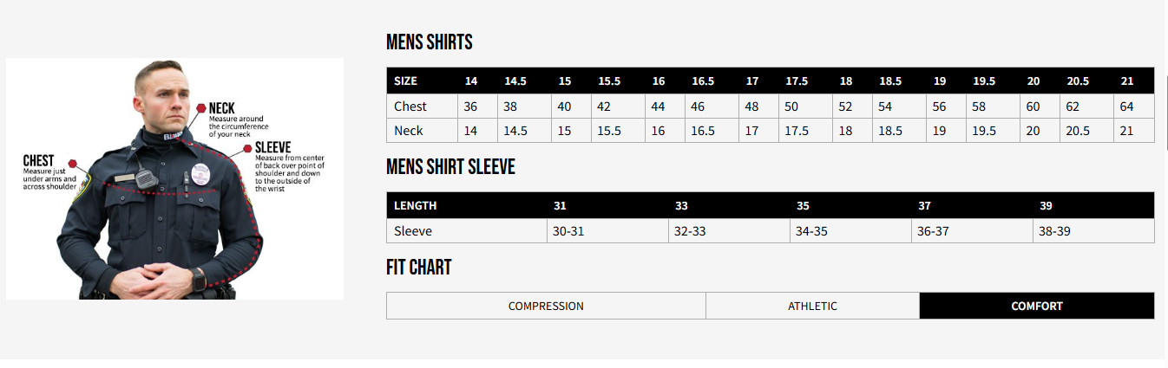The image size is (1168, 368).
Task: Click the red CHEST hexagon marker
Action: [72, 162]
